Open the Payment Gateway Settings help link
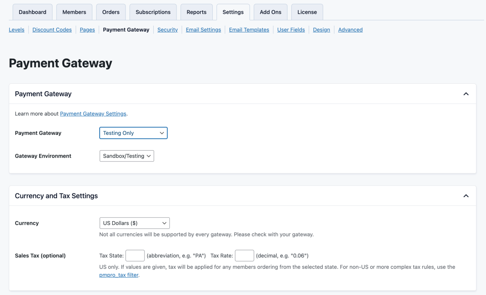The width and height of the screenshot is (486, 295). pyautogui.click(x=93, y=113)
